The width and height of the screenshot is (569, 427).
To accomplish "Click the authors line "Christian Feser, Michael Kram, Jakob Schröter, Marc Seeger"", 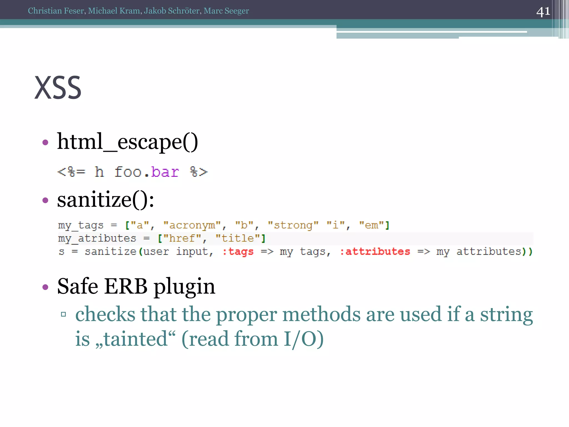I will coord(138,11).
